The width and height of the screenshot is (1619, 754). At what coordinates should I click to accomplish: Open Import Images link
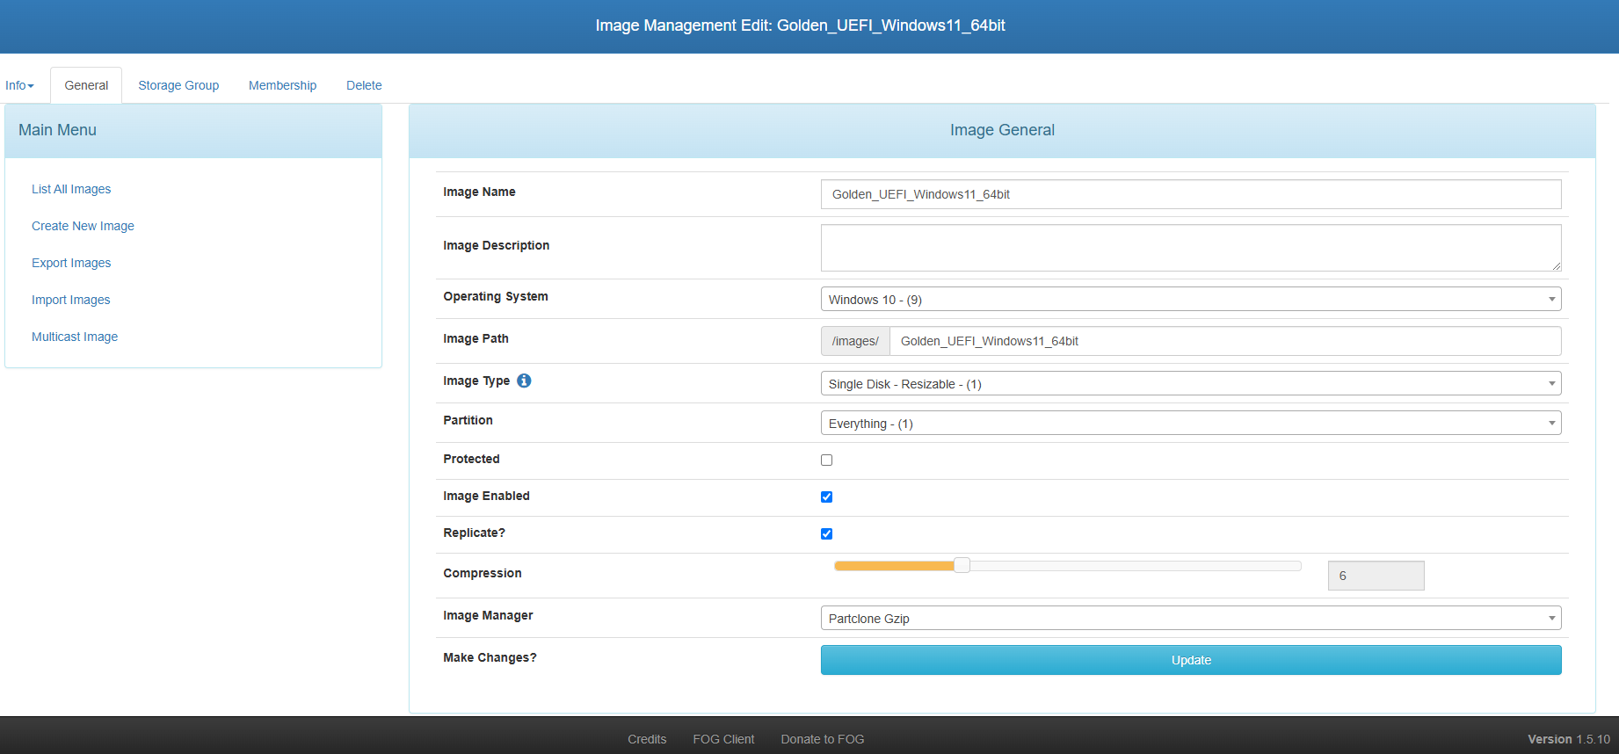(71, 300)
